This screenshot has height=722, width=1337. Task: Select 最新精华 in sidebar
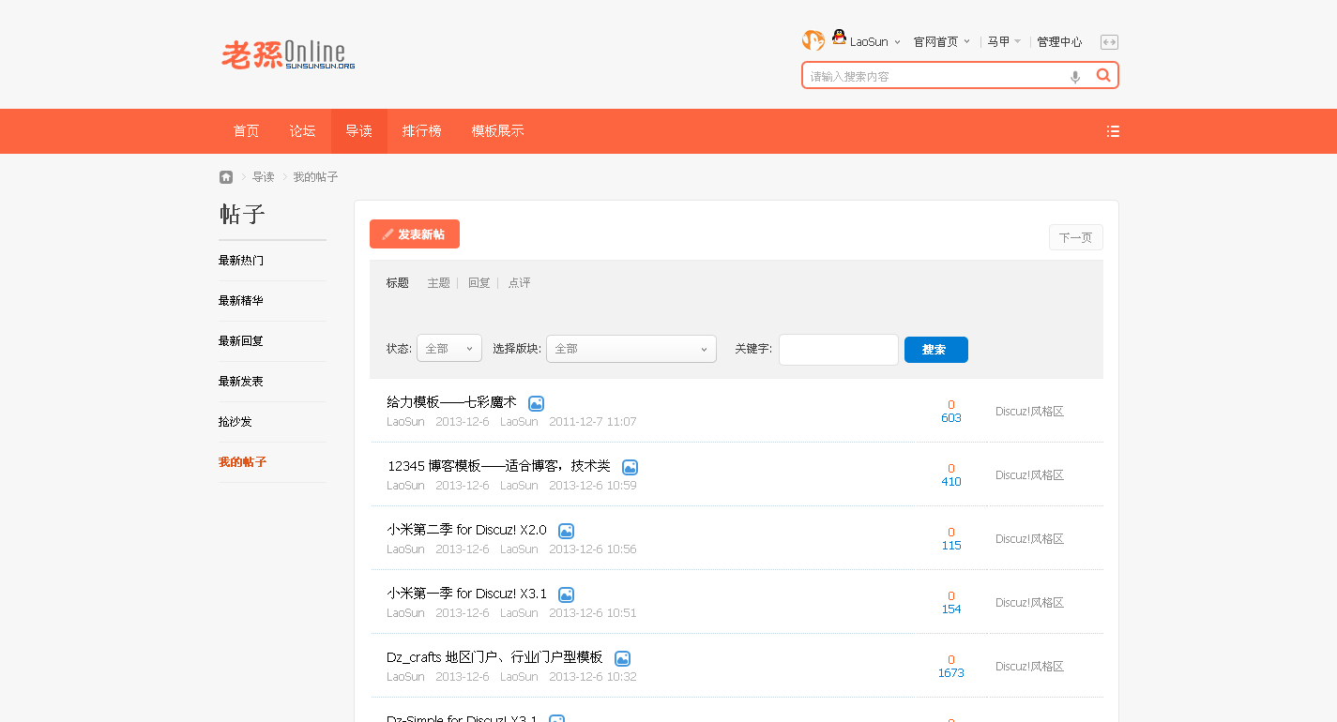[x=241, y=301]
